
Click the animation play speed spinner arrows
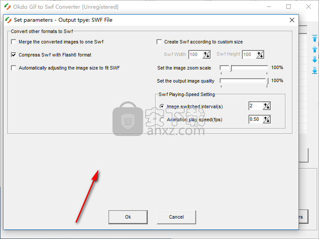[267, 119]
